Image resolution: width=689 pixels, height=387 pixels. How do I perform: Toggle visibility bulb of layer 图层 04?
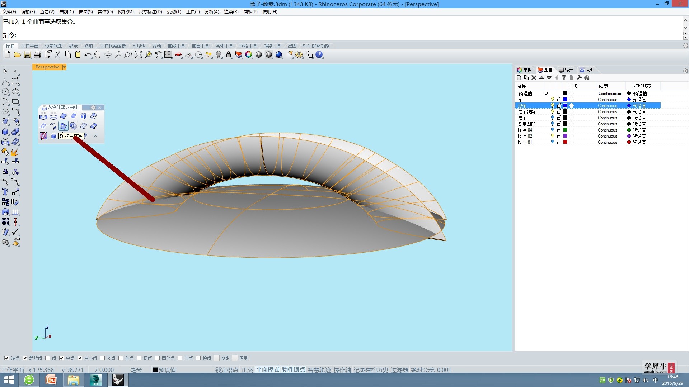tap(552, 130)
